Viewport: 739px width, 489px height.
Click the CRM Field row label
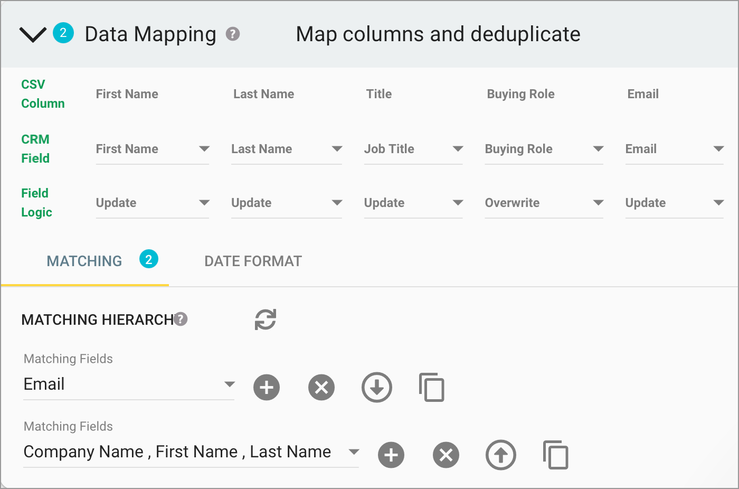coord(35,149)
